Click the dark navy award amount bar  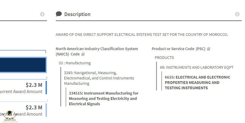(x=23, y=65)
